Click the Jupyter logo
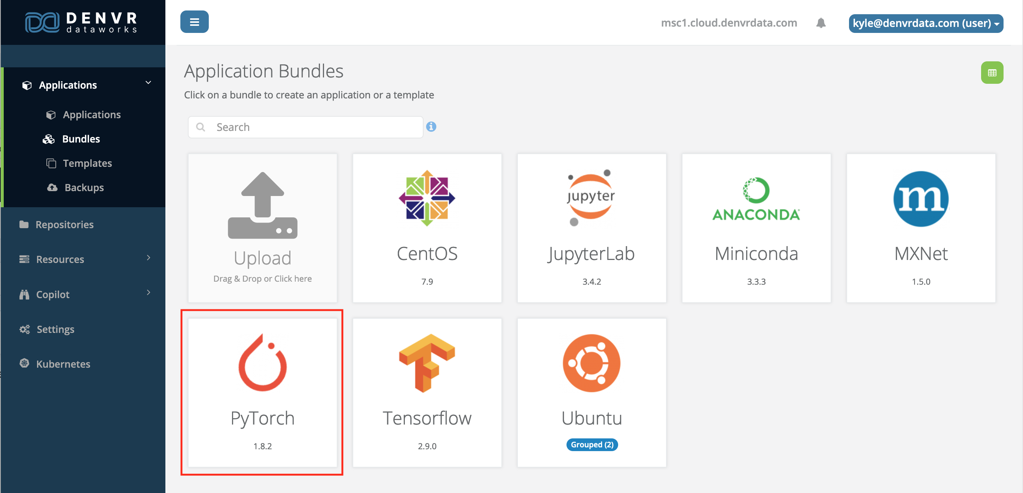The image size is (1023, 493). (591, 197)
